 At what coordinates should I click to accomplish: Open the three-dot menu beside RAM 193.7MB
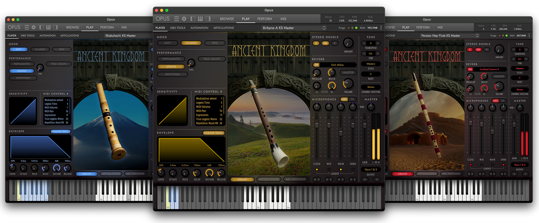pyautogui.click(x=381, y=28)
